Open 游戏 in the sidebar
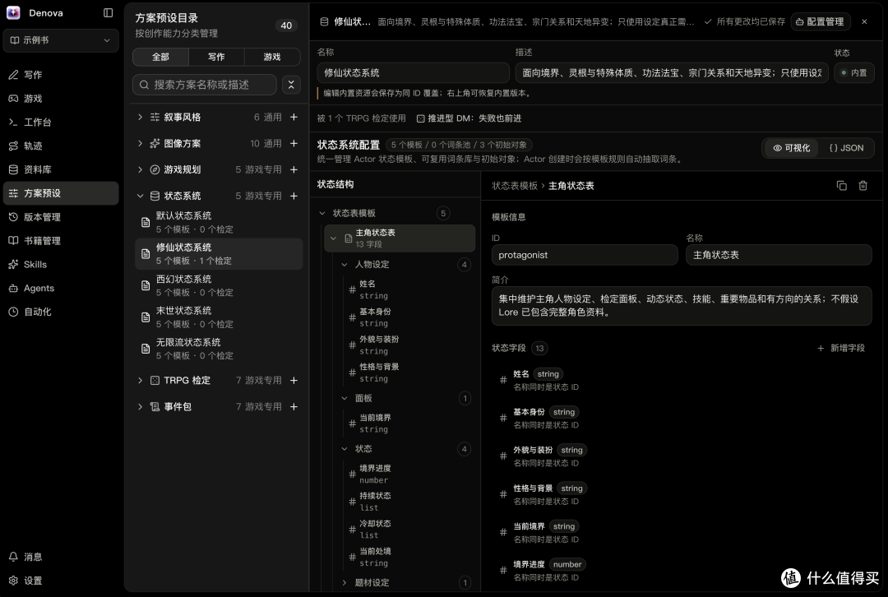The width and height of the screenshot is (888, 597). tap(61, 99)
